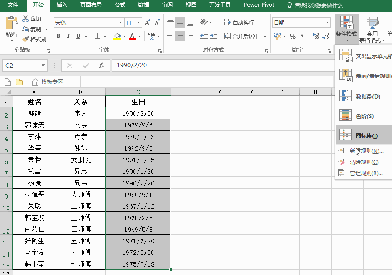Open the number format 日期 dropdown
The height and width of the screenshot is (275, 392).
(x=327, y=22)
